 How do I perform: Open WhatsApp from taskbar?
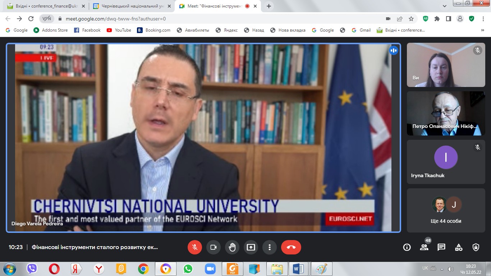(x=188, y=269)
